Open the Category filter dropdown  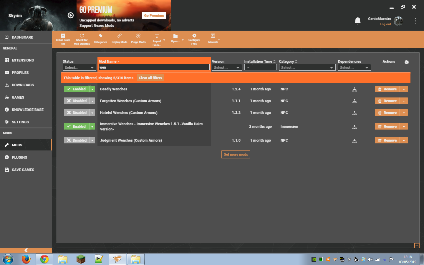(x=307, y=67)
